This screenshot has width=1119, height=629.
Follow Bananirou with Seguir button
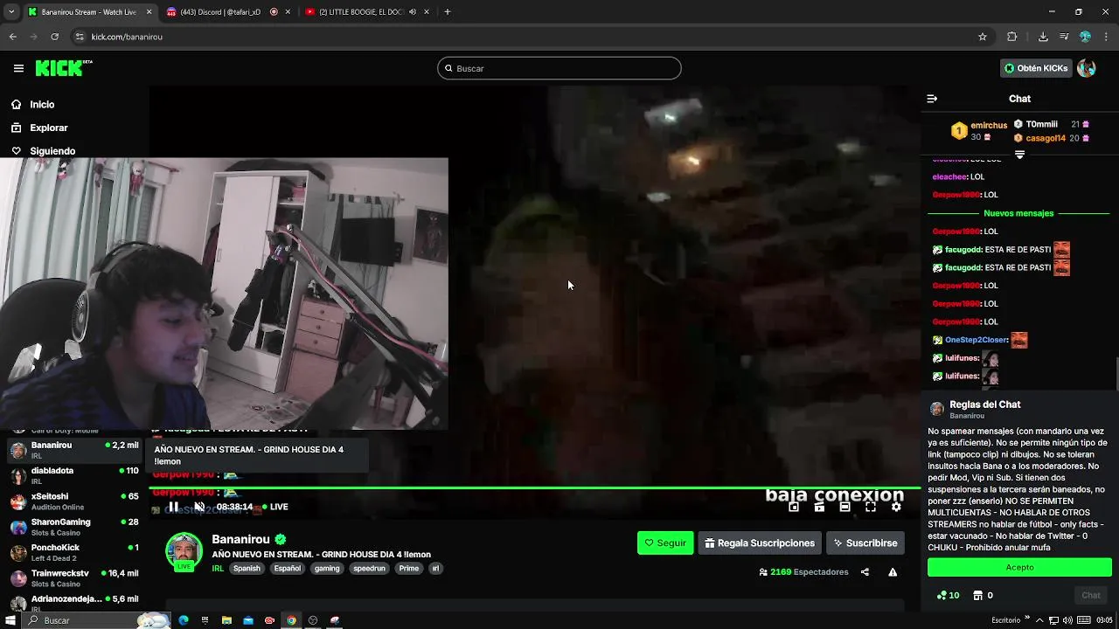(x=665, y=543)
